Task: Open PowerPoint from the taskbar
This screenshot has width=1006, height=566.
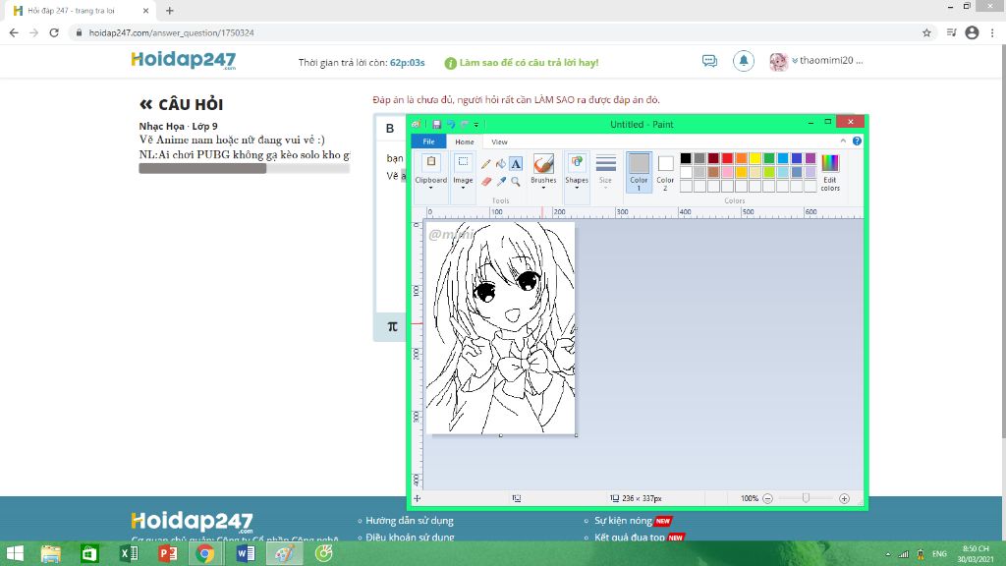Action: tap(167, 553)
